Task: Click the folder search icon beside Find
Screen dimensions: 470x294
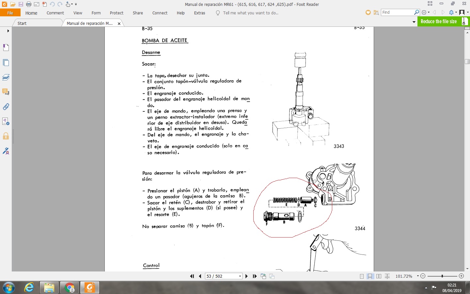Action: click(376, 12)
